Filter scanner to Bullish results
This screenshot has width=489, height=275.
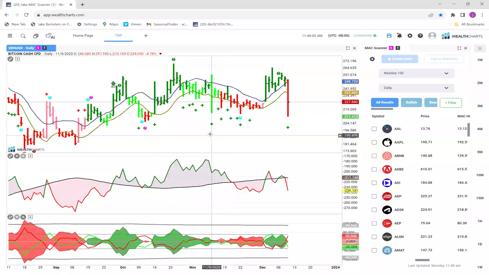click(411, 102)
